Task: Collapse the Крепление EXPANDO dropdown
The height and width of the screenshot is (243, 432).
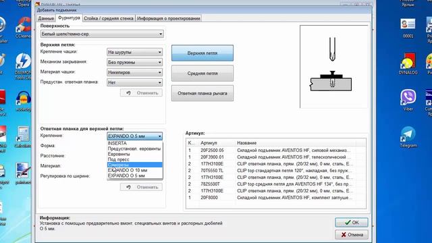Action: 134,136
